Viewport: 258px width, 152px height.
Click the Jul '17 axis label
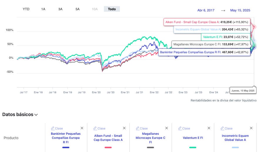point(24,92)
